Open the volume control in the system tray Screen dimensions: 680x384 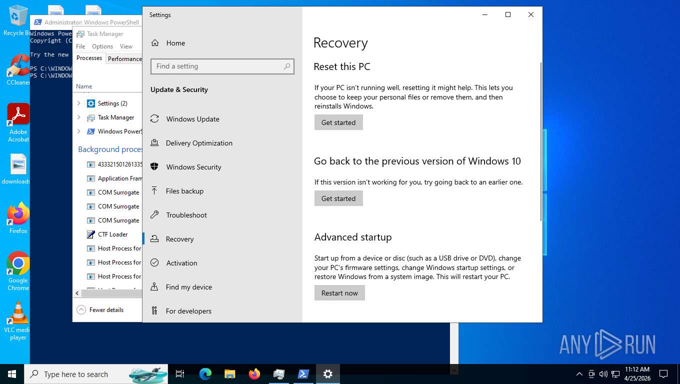tap(603, 374)
